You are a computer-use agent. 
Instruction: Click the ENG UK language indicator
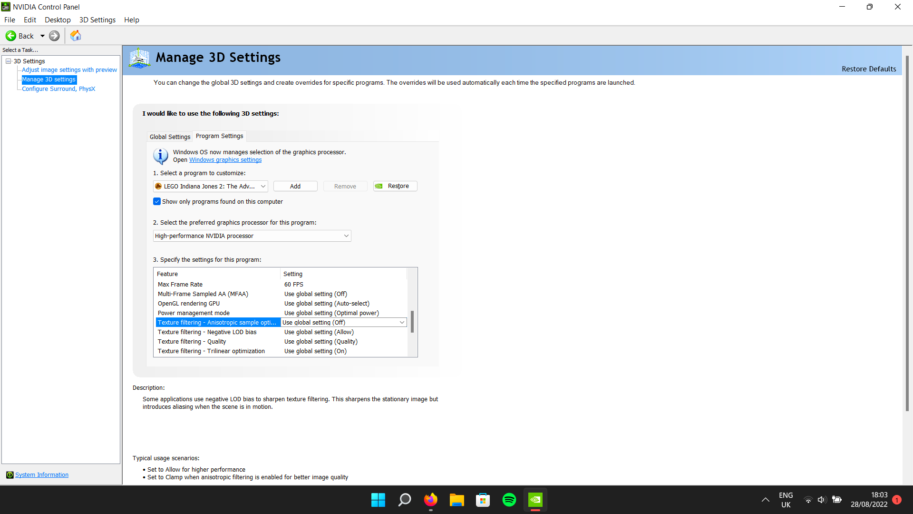(786, 500)
